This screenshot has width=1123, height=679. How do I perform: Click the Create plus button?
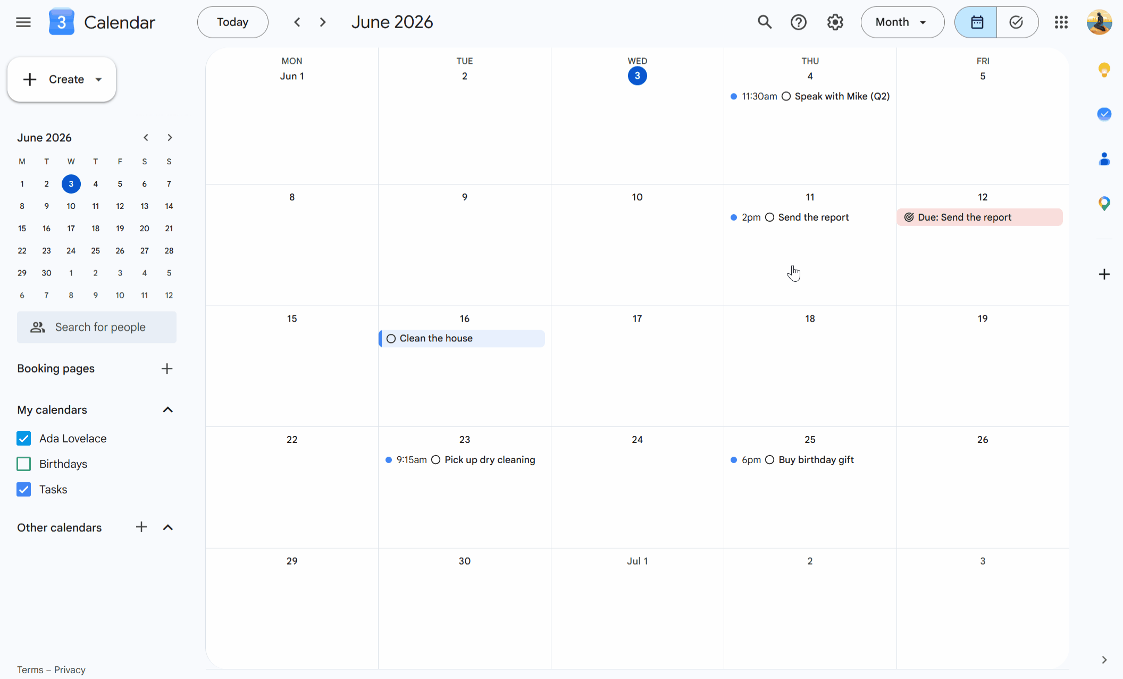(30, 80)
